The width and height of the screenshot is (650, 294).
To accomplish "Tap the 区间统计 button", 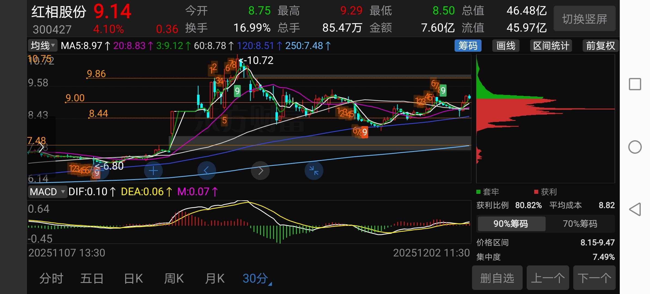I will coord(551,46).
